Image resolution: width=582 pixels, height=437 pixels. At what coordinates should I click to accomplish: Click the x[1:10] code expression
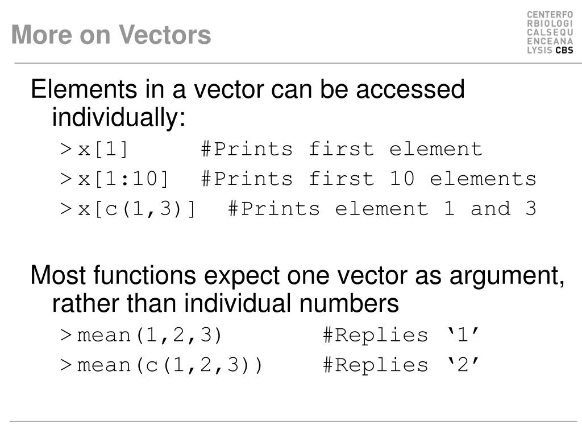click(x=123, y=179)
